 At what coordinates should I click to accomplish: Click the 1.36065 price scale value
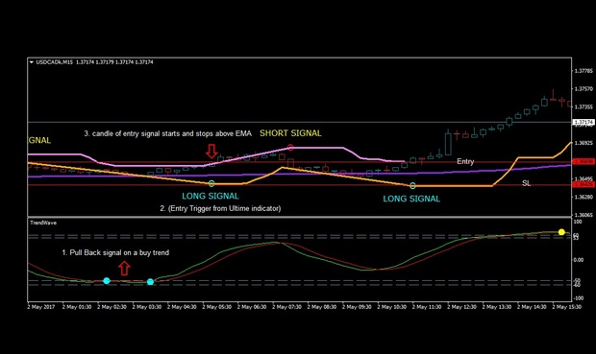[x=584, y=215]
